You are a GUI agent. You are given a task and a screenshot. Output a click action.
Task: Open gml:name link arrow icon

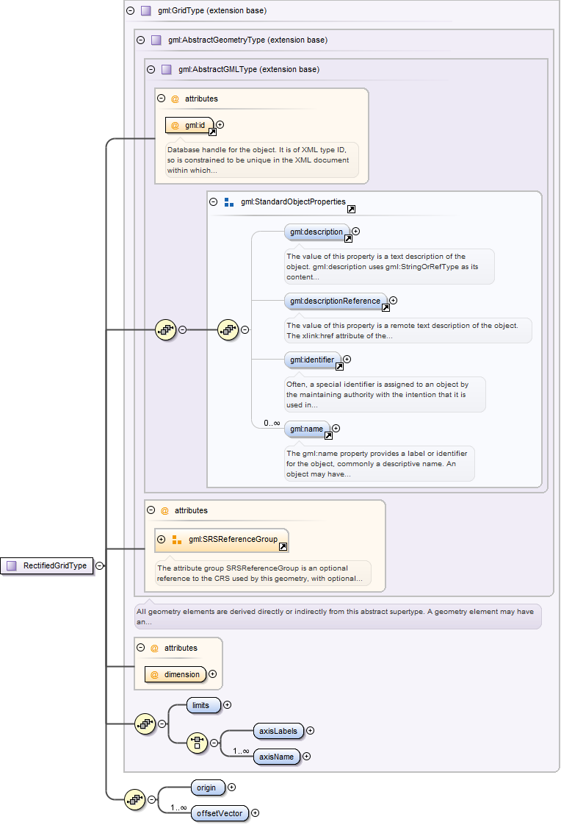point(328,435)
